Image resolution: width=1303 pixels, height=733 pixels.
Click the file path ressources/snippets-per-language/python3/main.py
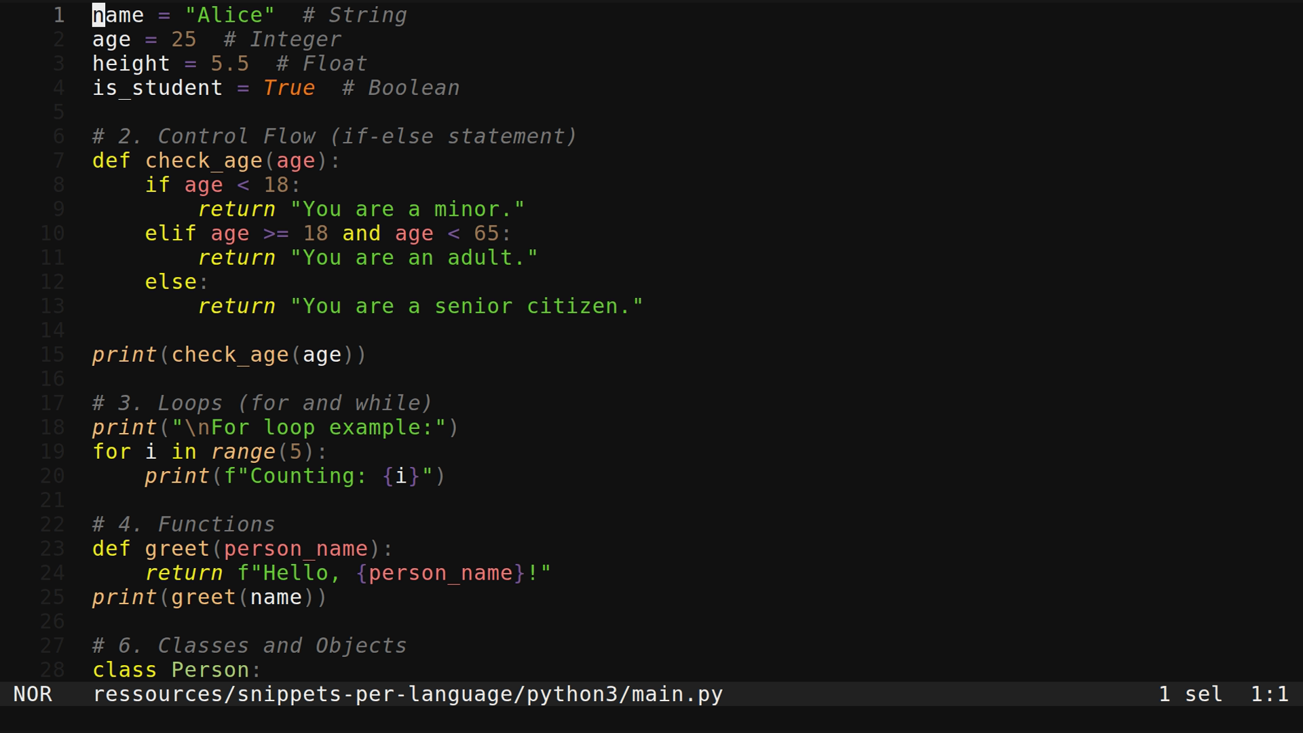coord(408,694)
